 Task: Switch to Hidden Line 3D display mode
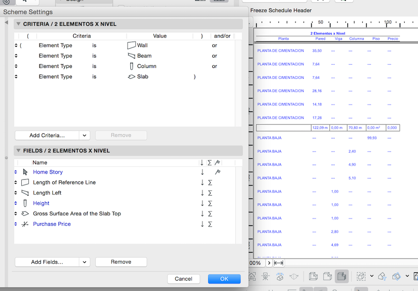(327, 276)
